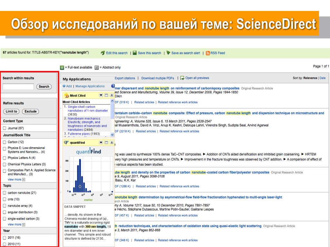
Task: Click the Most Cited list scroll-up arrow
Action: (x=112, y=101)
